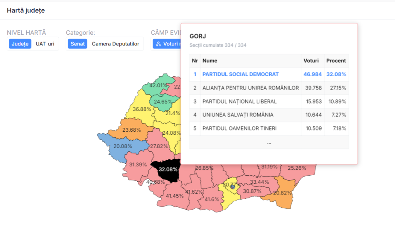Click PARTIDUL SOCIAL DEMOCRAT row name
This screenshot has height=228, width=395.
[240, 74]
